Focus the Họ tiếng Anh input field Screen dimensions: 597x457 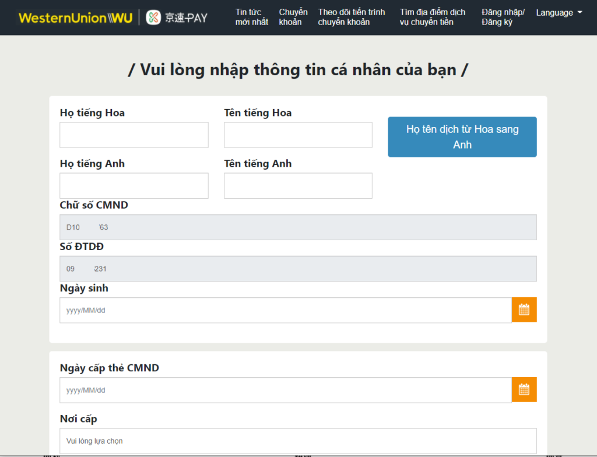click(x=134, y=186)
